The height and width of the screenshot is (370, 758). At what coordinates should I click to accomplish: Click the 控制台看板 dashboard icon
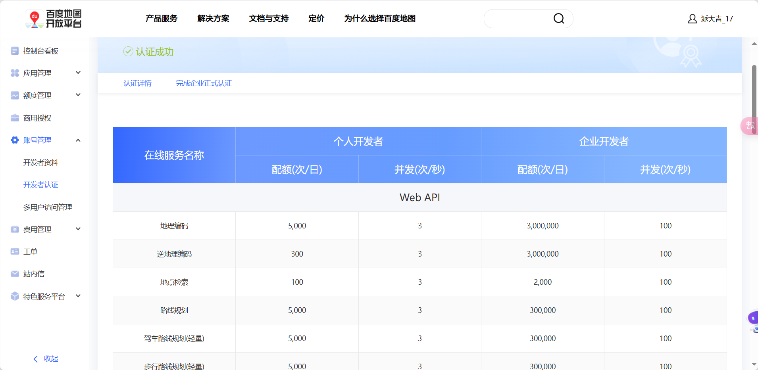click(15, 51)
